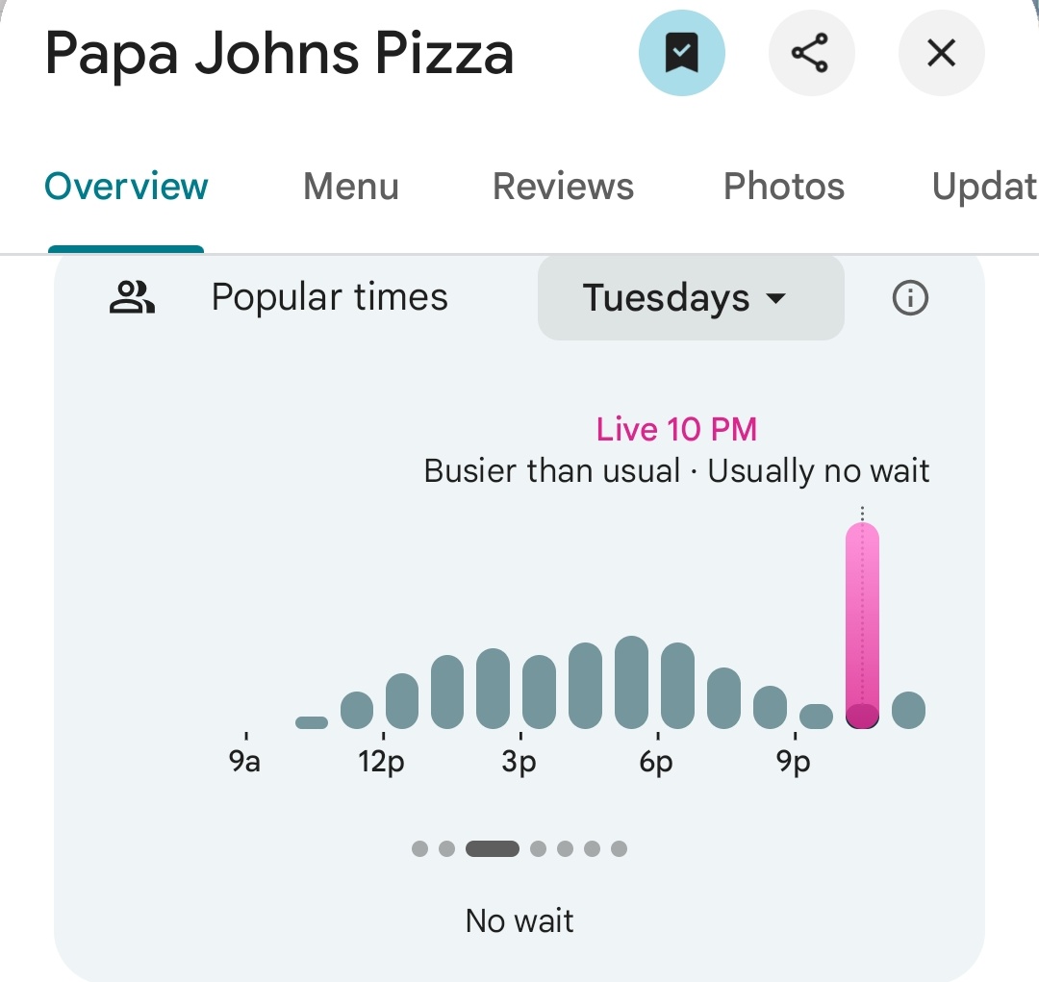
Task: Open the popular times info icon
Action: (x=910, y=299)
